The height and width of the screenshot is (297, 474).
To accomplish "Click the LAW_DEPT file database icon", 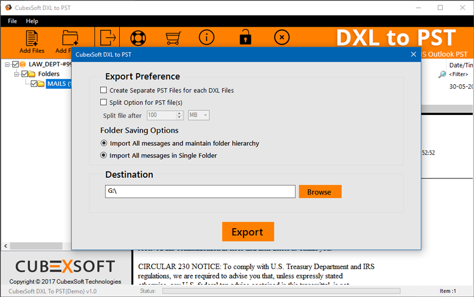I will (x=23, y=64).
